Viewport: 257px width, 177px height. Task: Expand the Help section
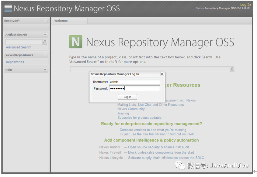(45, 70)
